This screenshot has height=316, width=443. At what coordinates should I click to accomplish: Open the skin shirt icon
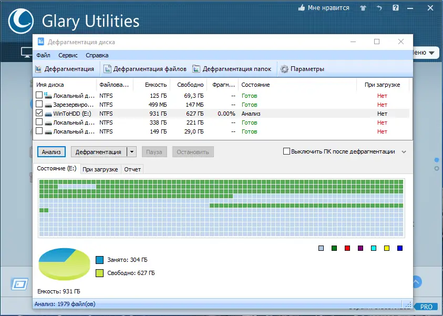click(363, 8)
